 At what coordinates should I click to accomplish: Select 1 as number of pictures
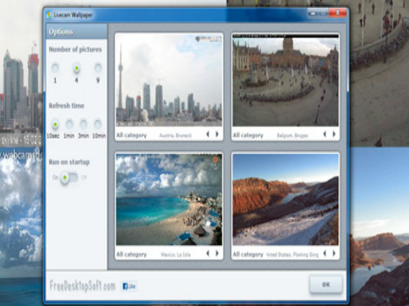tap(55, 68)
